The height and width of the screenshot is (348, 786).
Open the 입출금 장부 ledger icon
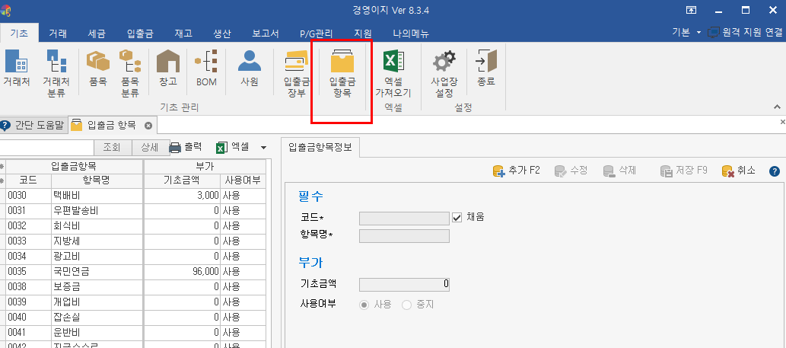point(296,69)
